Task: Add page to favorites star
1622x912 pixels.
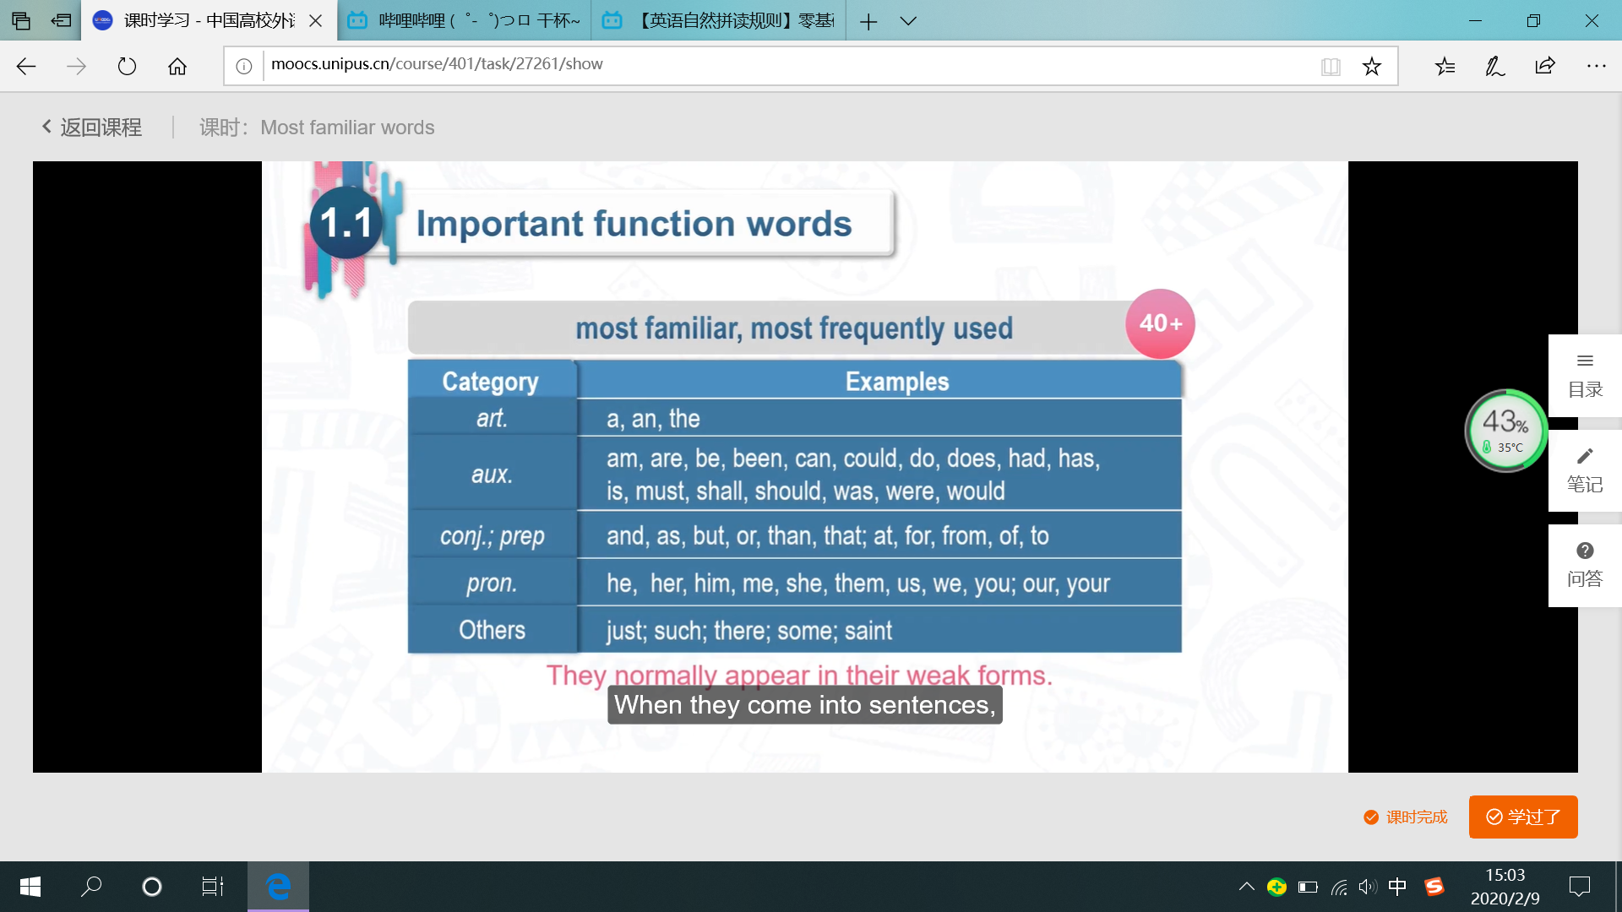Action: coord(1371,66)
